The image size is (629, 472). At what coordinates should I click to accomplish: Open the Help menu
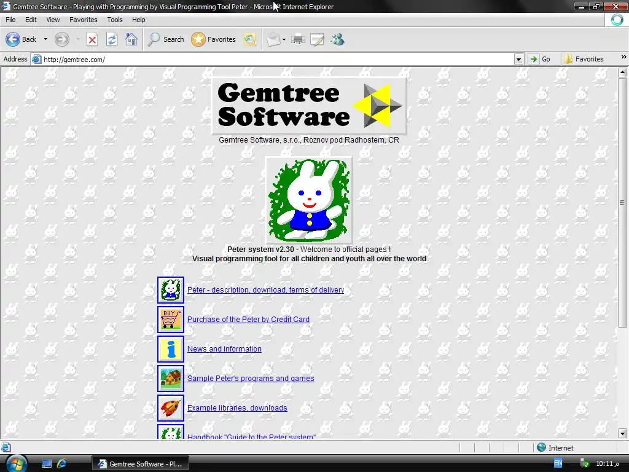point(138,20)
